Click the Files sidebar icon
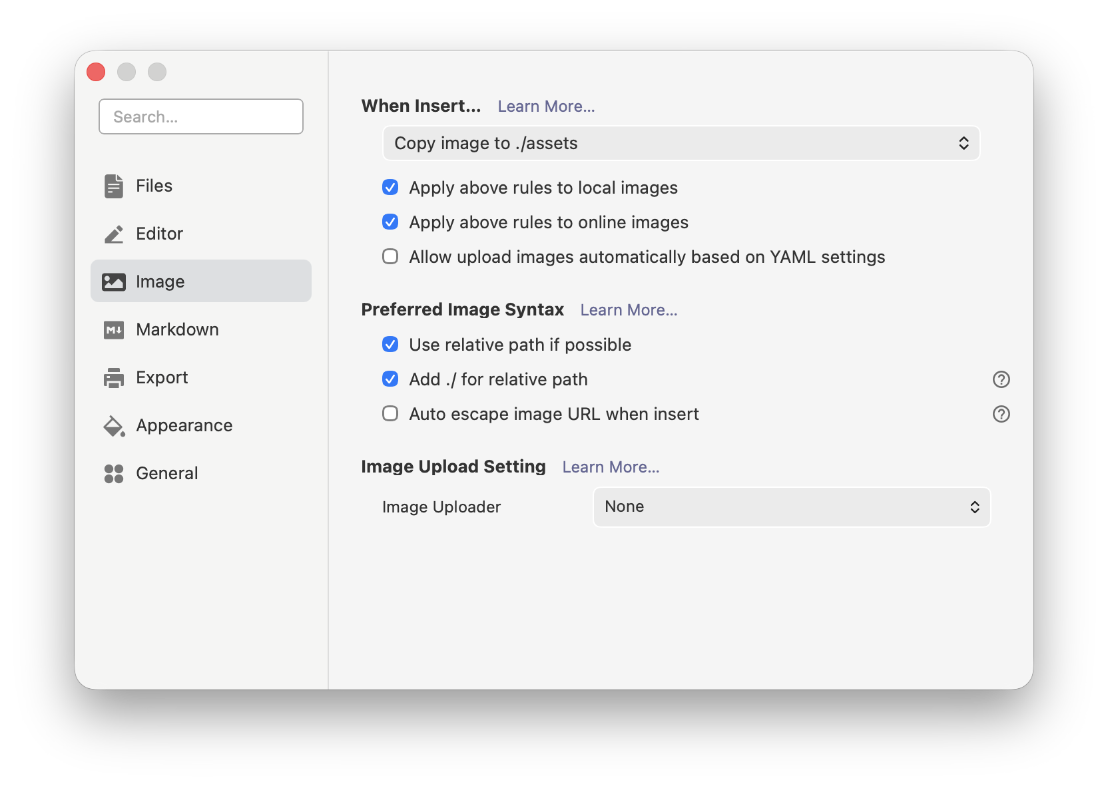Screen dimensions: 1108x788 point(114,186)
